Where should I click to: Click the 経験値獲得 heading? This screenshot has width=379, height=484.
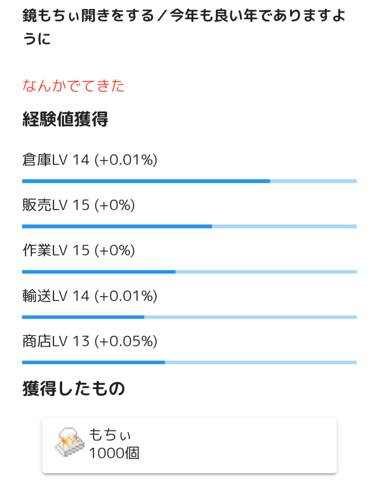pos(65,119)
